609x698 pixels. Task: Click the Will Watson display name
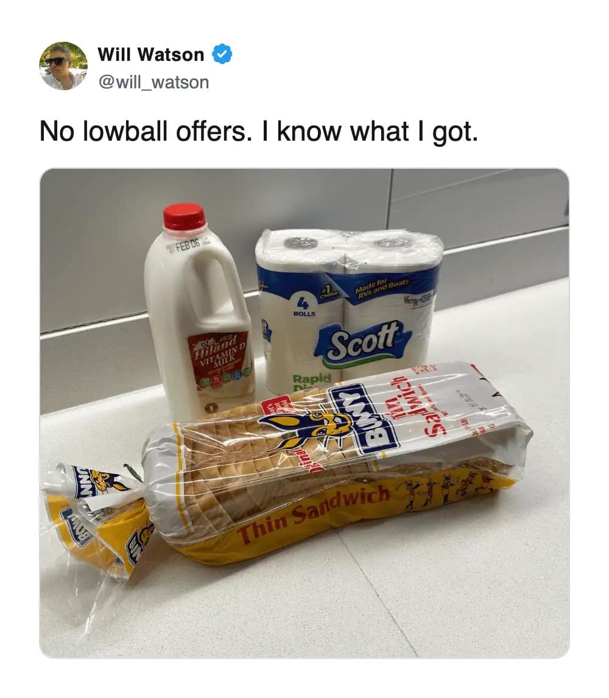[x=151, y=55]
